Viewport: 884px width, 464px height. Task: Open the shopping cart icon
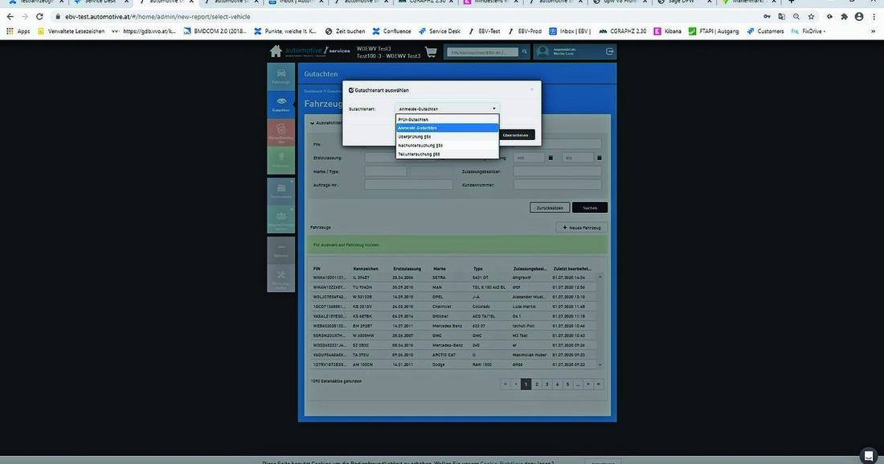point(431,52)
